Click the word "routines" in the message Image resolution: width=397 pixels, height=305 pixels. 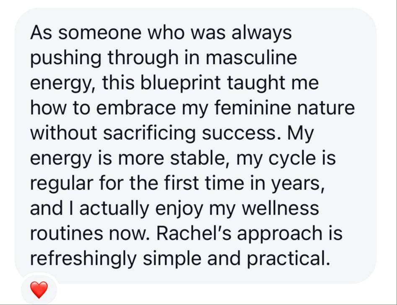(67, 233)
